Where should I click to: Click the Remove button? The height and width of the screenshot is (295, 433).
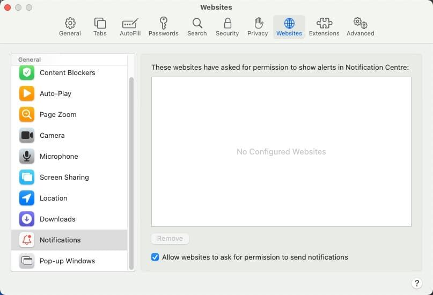(x=170, y=239)
